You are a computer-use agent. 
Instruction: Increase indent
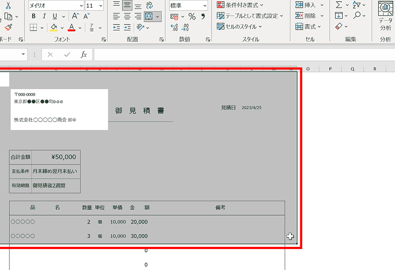127,27
